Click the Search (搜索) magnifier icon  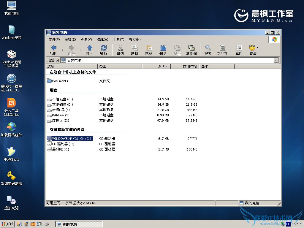click(x=208, y=48)
